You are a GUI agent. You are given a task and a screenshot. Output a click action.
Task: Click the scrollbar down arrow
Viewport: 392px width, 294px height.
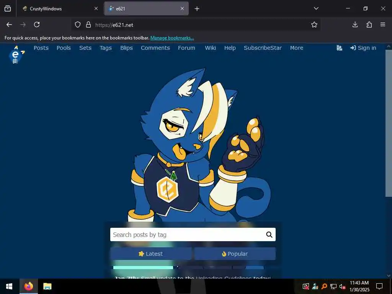coord(389,276)
